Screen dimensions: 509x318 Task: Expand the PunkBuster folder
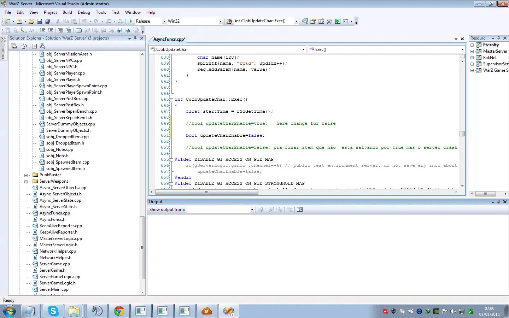tap(26, 175)
